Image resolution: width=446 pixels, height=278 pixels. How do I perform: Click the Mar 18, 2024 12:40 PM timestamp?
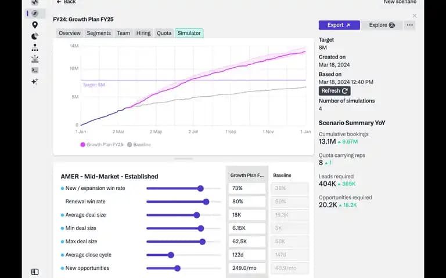(x=346, y=82)
